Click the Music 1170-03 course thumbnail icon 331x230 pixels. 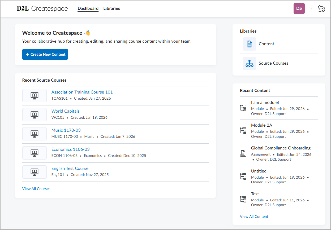35,134
